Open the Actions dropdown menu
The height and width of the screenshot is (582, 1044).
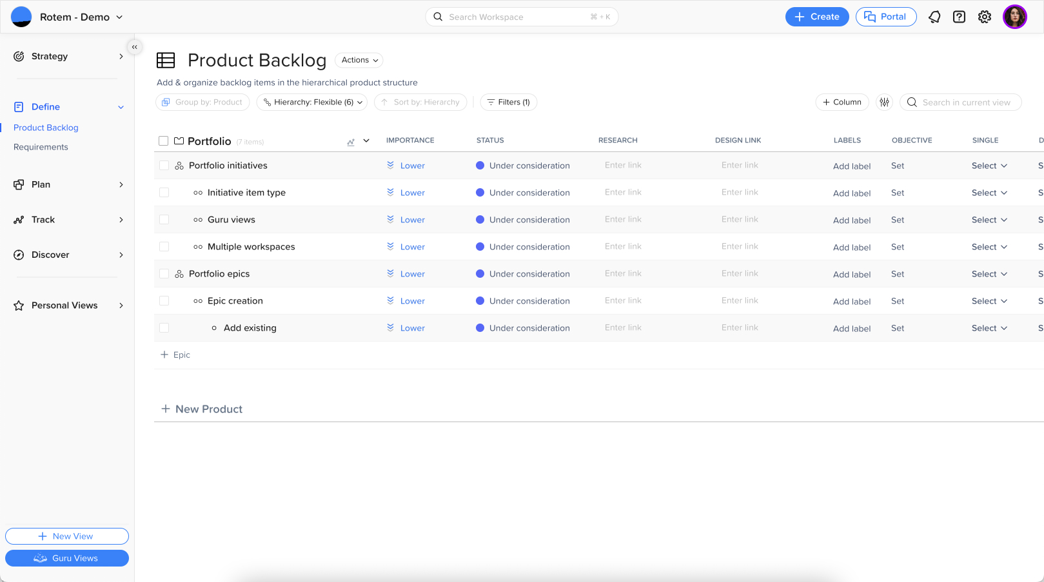[359, 60]
